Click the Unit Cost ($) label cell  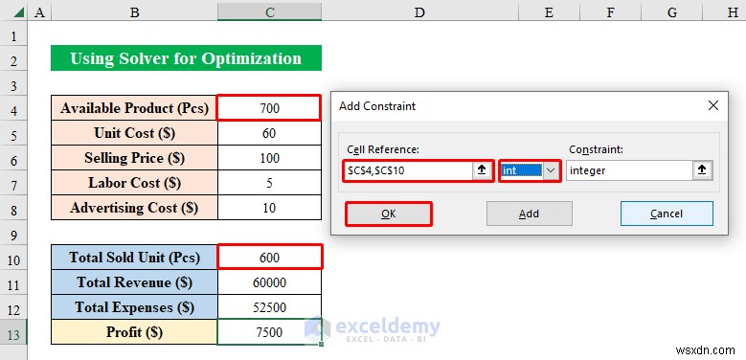[135, 133]
